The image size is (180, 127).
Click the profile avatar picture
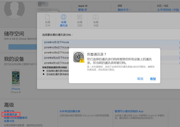coord(14,9)
